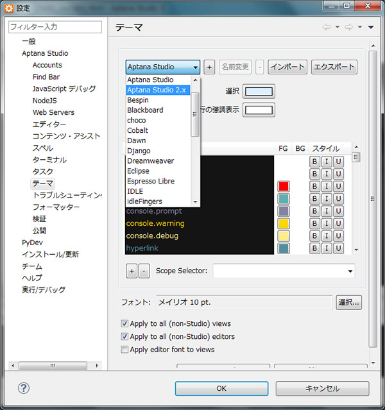Toggle Underline for console.warning row

pyautogui.click(x=338, y=223)
